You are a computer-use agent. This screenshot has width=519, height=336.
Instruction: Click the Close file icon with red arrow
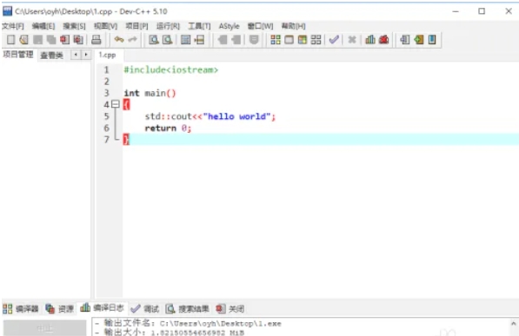point(64,40)
